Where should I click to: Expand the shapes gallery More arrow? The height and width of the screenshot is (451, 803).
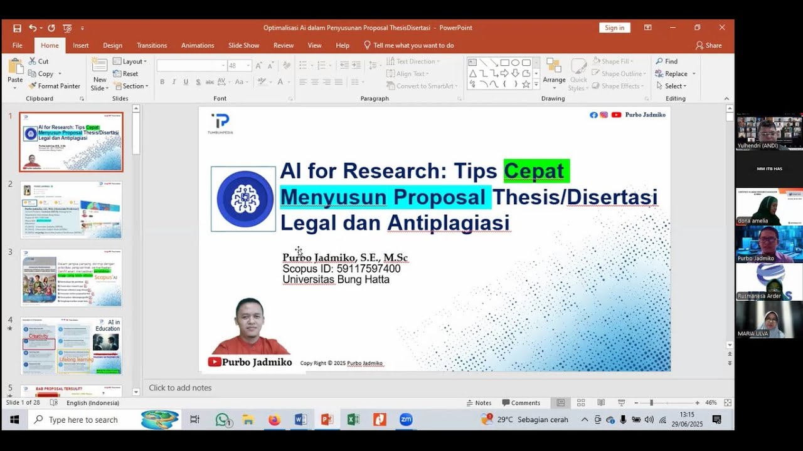pos(536,84)
